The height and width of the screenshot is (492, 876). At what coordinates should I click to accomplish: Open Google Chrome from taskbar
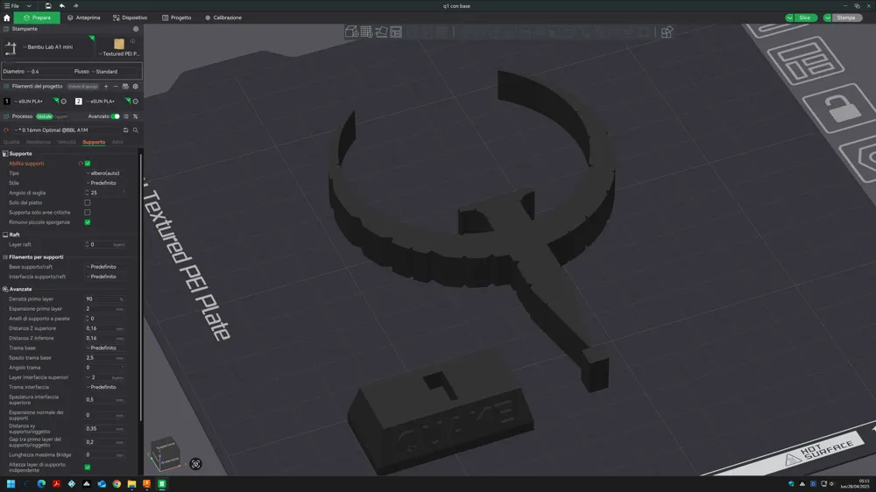(117, 483)
